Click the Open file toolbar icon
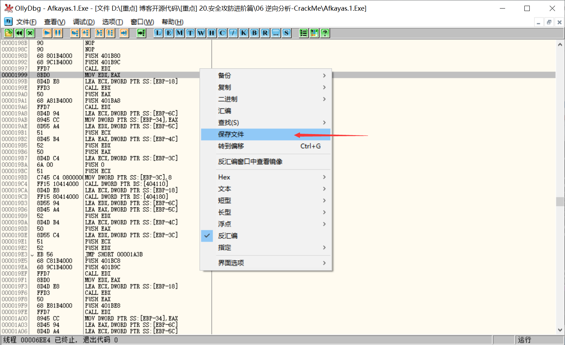565x345 pixels. 9,33
